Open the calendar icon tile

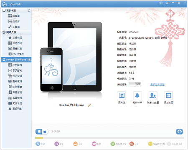coord(168,95)
